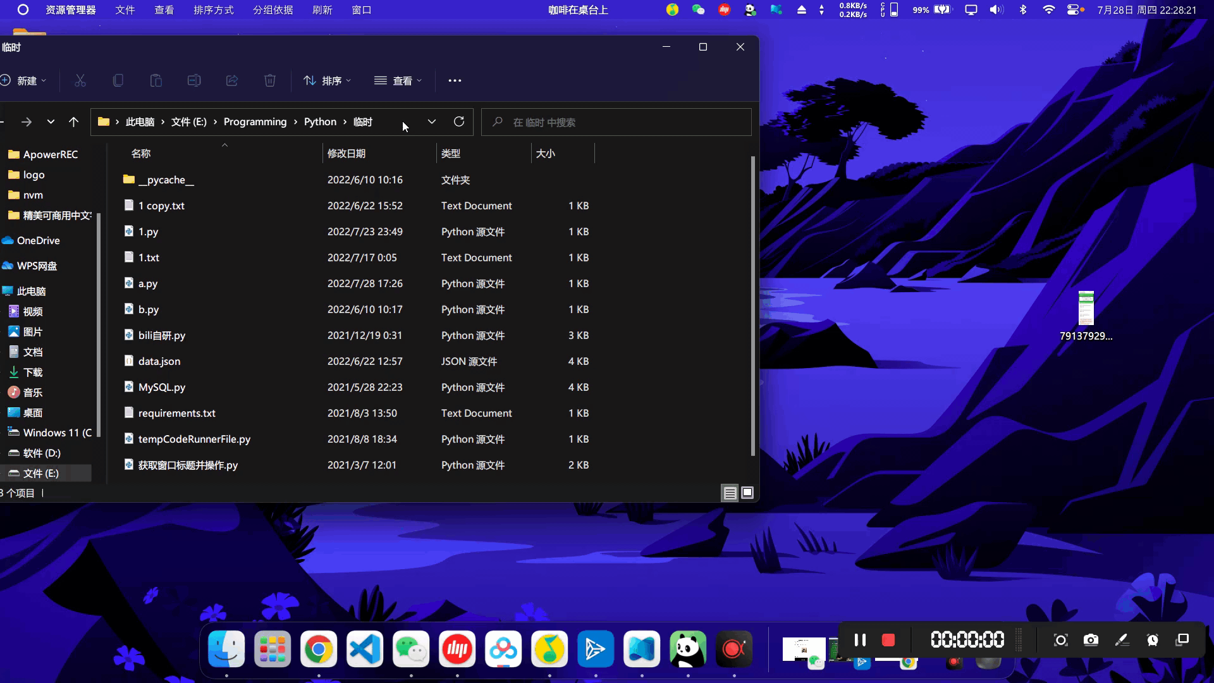Screen dimensions: 1214x683
Task: Click the Cut scissors icon in toolbar
Action: coord(80,80)
